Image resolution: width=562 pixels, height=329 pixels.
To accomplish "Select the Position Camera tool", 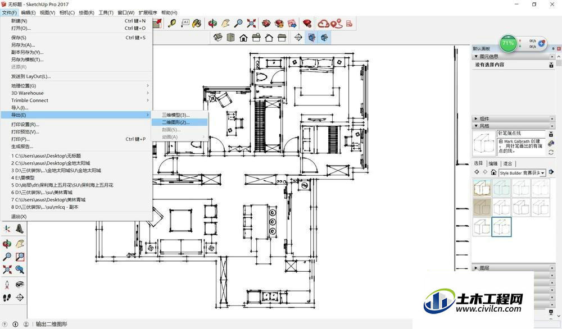I will tap(7, 285).
